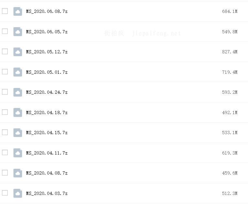Viewport: 248px width, 204px height.
Task: Enable the checkbox for MS_2020.04.08.7z
Action: [5, 173]
